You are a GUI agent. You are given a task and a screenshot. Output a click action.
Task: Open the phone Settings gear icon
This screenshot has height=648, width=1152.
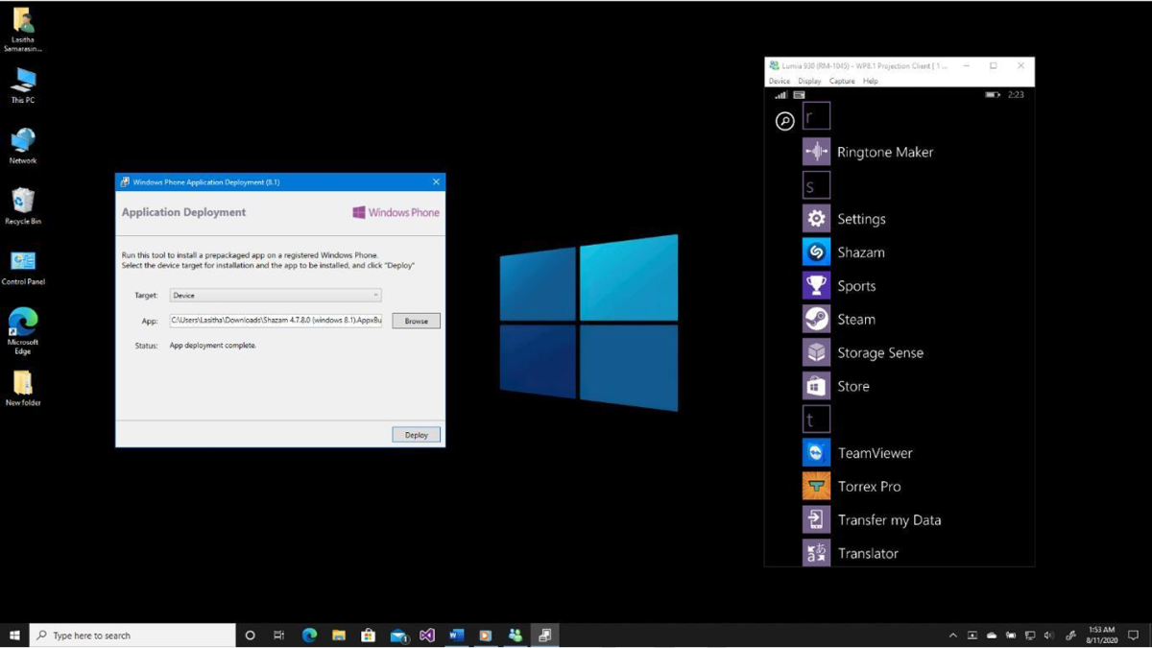coord(816,218)
